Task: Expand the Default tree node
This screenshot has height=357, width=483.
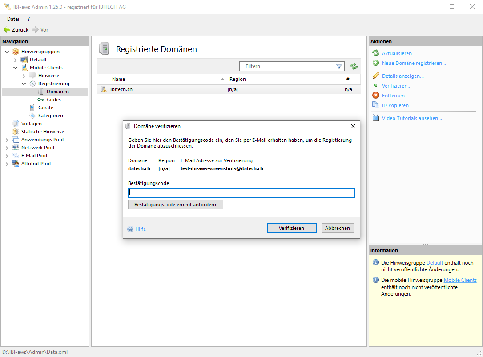Action: (16, 60)
